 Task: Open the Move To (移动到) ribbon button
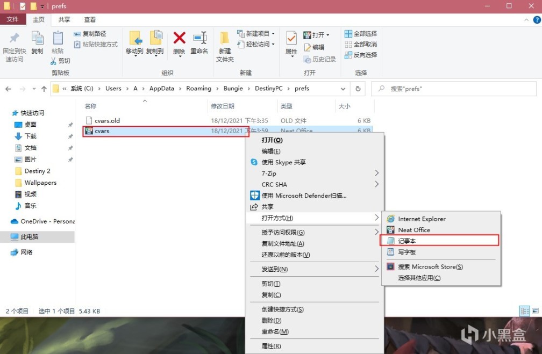[x=134, y=43]
